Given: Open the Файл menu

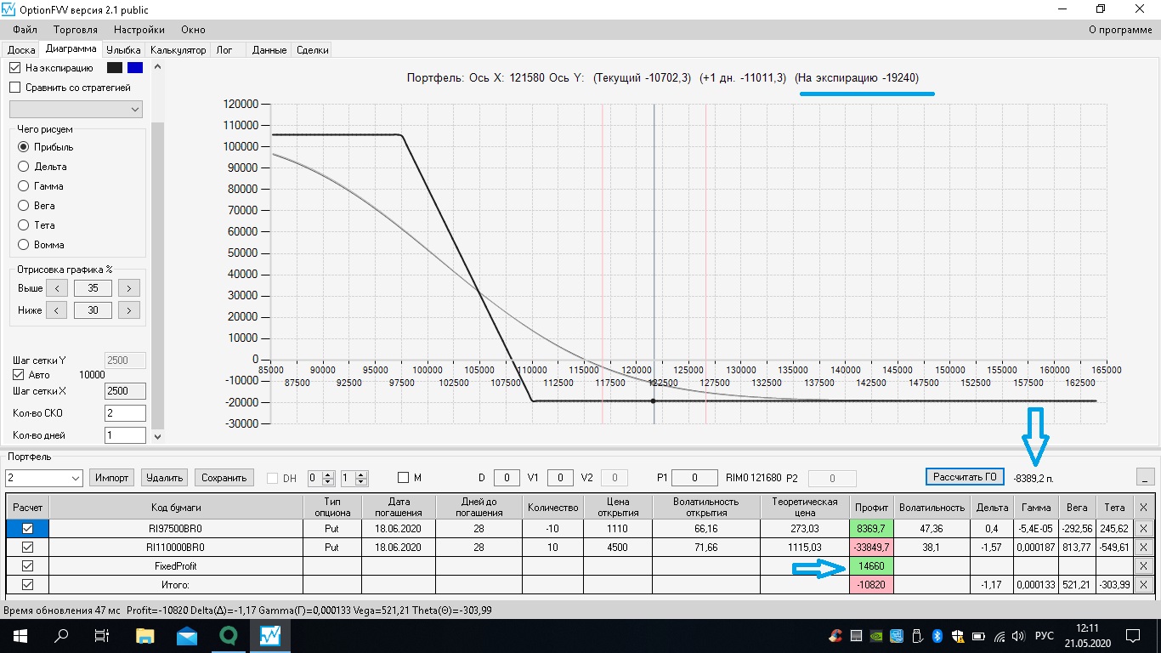Looking at the screenshot, I should 25,30.
